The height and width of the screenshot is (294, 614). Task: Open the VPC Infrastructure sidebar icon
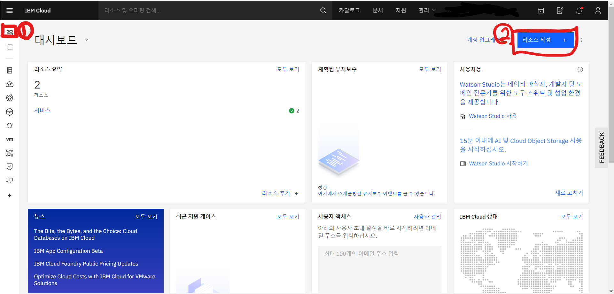point(10,153)
